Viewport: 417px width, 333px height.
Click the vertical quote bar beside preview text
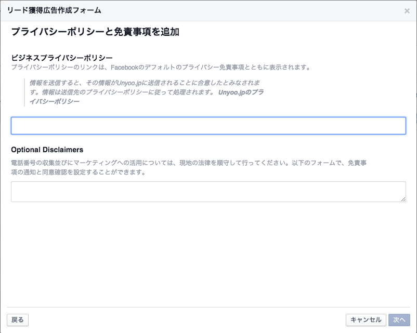[x=24, y=92]
